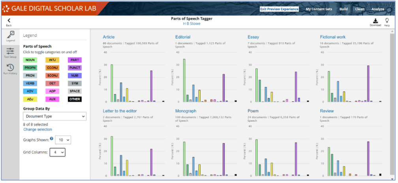
Task: Open the Group Data By dropdown
Action: click(x=54, y=116)
